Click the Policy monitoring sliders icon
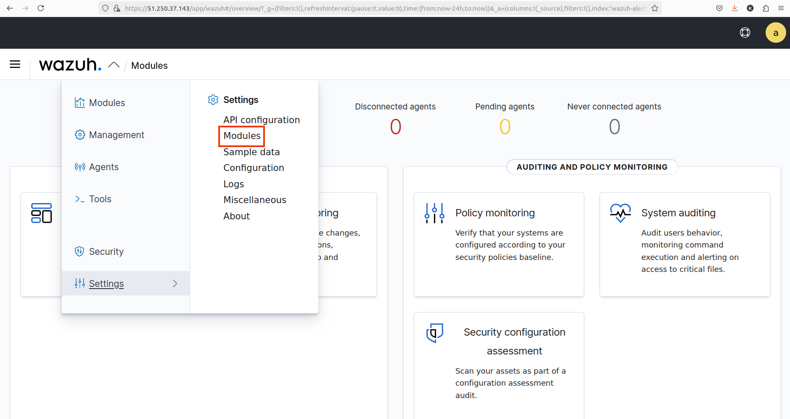Image resolution: width=790 pixels, height=419 pixels. [434, 213]
